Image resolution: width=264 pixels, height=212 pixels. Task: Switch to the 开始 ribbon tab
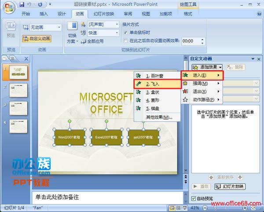[x=26, y=14]
